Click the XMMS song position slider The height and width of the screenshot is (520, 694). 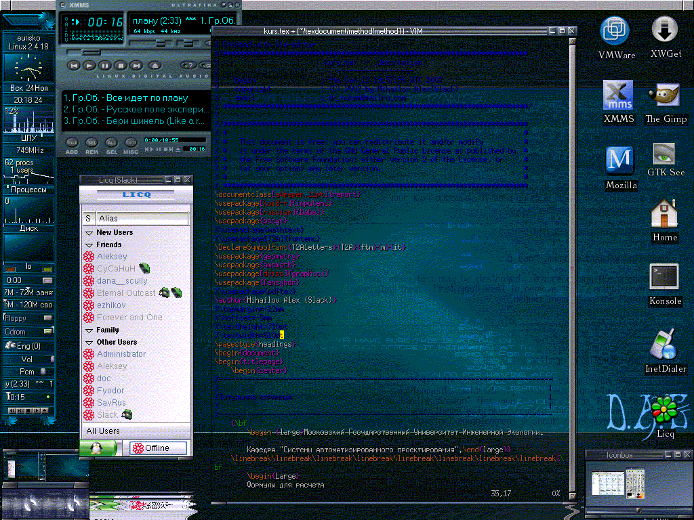click(90, 53)
